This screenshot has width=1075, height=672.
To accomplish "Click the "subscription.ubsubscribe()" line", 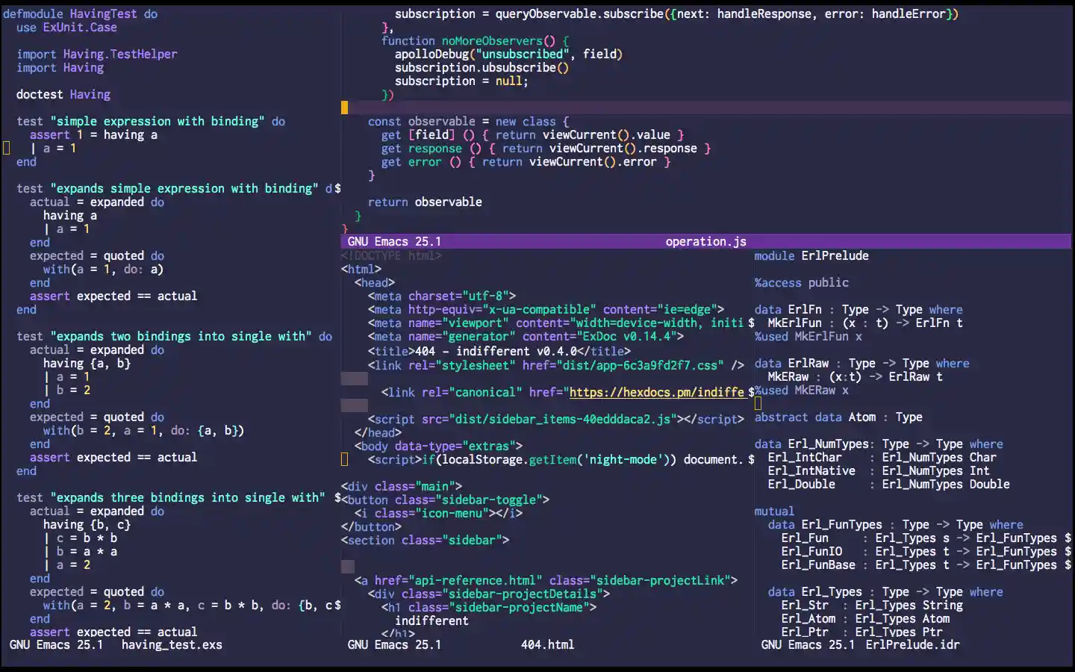I will click(482, 67).
